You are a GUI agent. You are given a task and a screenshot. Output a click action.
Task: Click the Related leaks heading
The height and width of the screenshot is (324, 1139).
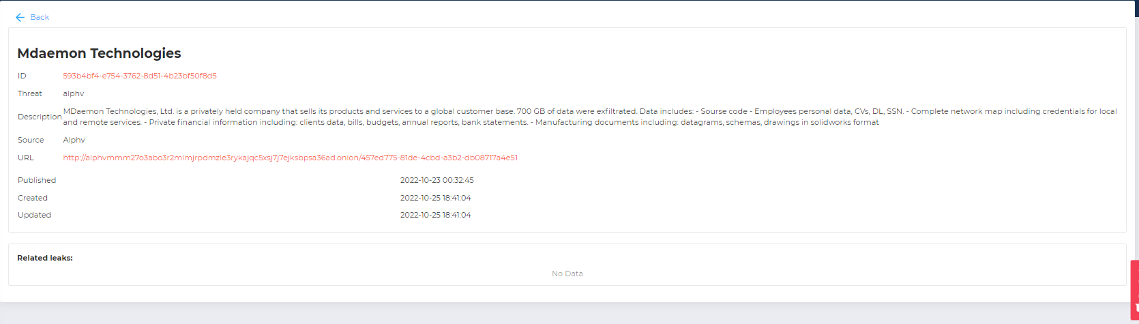(45, 258)
